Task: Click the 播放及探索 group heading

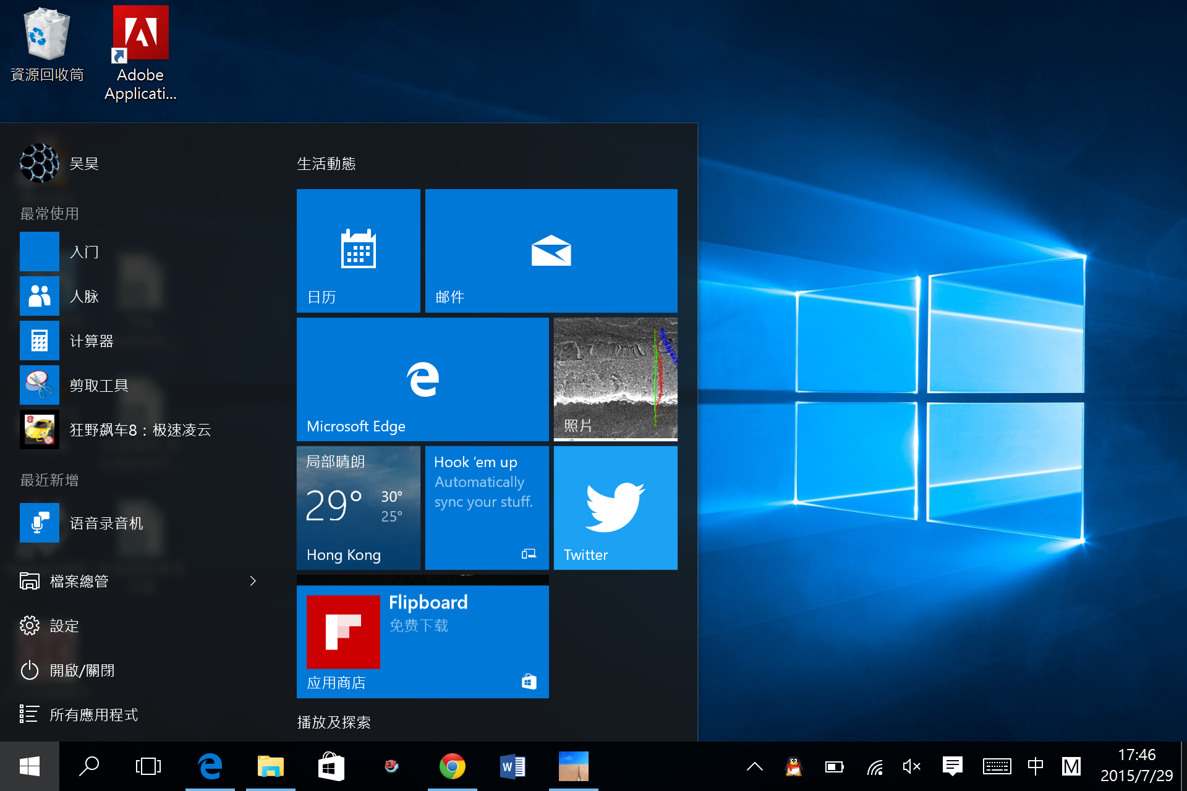Action: [334, 722]
